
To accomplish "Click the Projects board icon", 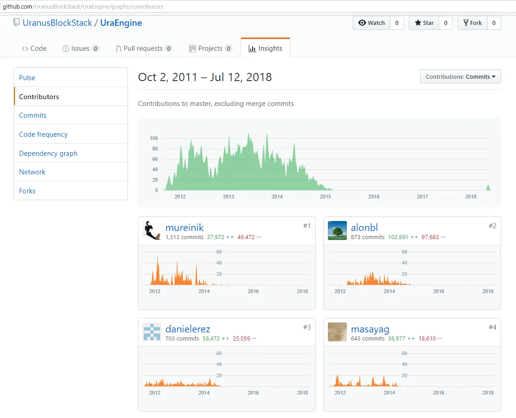I will (x=193, y=48).
